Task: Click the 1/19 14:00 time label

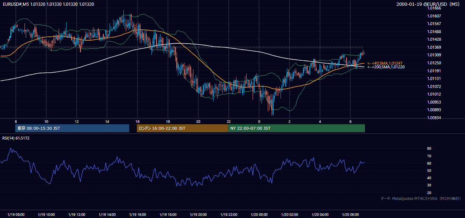Action: pos(107,214)
